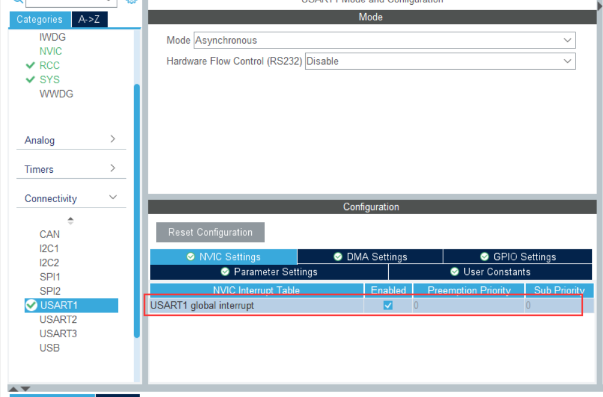Click the category list vertical scrollbar
The height and width of the screenshot is (397, 603).
coord(136,210)
